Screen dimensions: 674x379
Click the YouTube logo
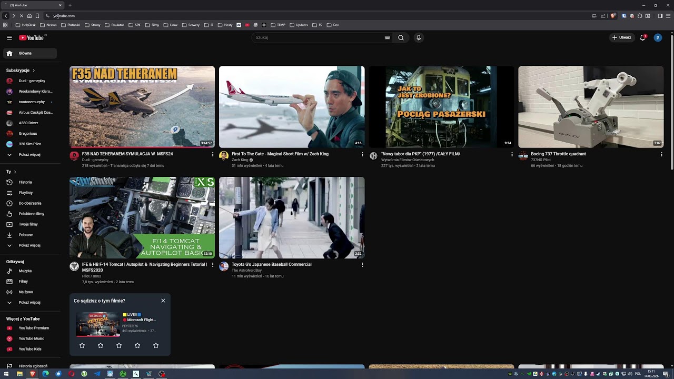[x=32, y=37]
